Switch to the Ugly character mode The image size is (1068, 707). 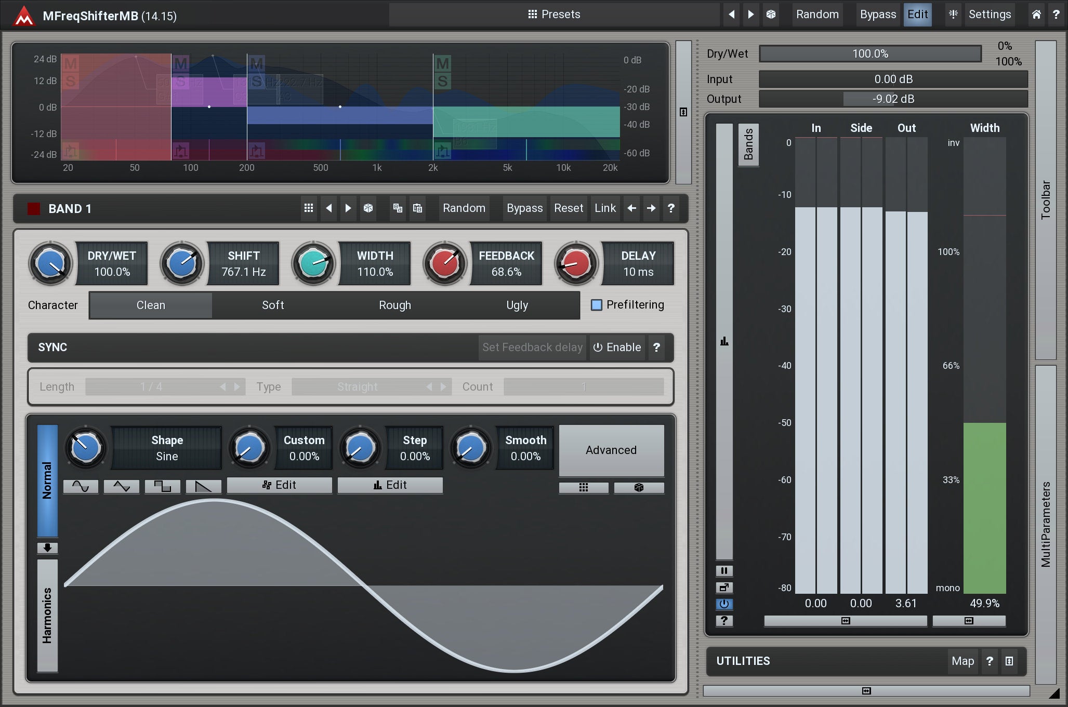(517, 305)
